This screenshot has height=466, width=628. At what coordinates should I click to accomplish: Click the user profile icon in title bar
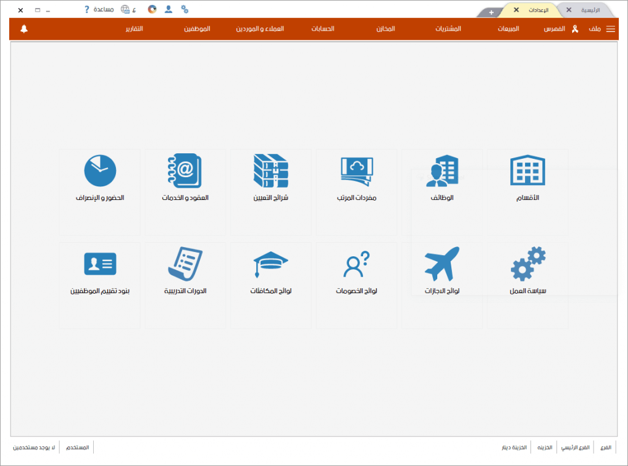[x=169, y=9]
